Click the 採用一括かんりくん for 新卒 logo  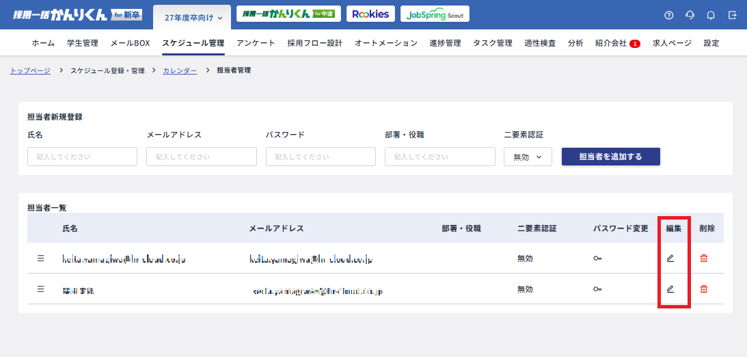click(77, 15)
